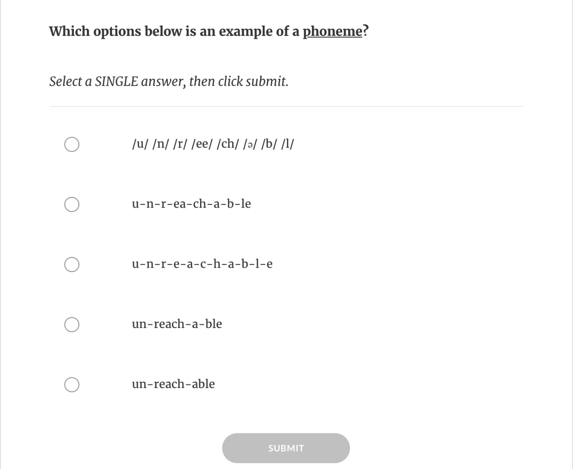Screen dimensions: 573x469
Task: Select the un-reach-able radio button
Action: (72, 384)
